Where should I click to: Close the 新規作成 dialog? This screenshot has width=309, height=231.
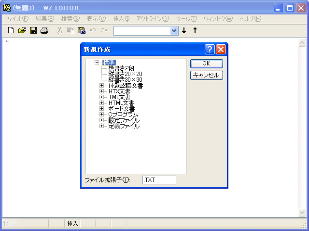point(221,49)
